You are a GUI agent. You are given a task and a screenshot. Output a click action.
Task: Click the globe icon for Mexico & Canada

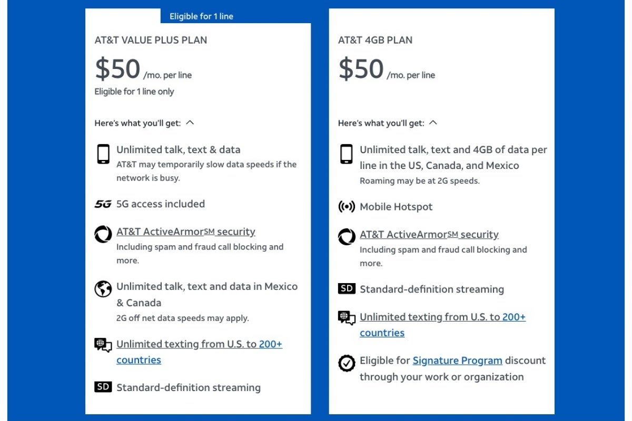point(103,289)
